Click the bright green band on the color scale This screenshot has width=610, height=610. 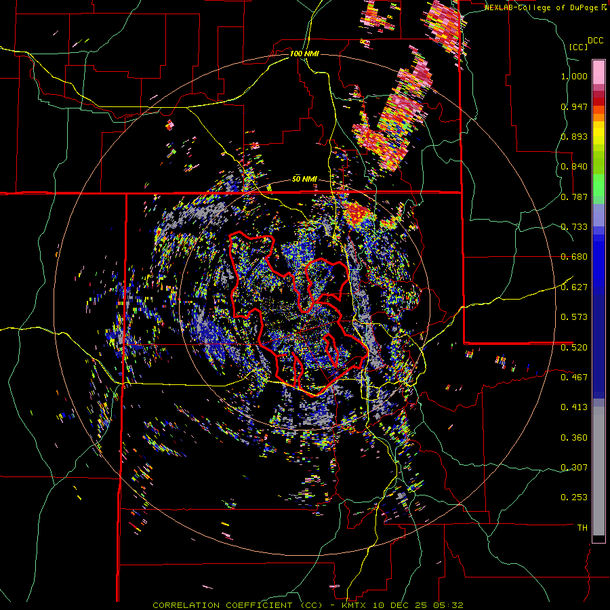(x=598, y=185)
